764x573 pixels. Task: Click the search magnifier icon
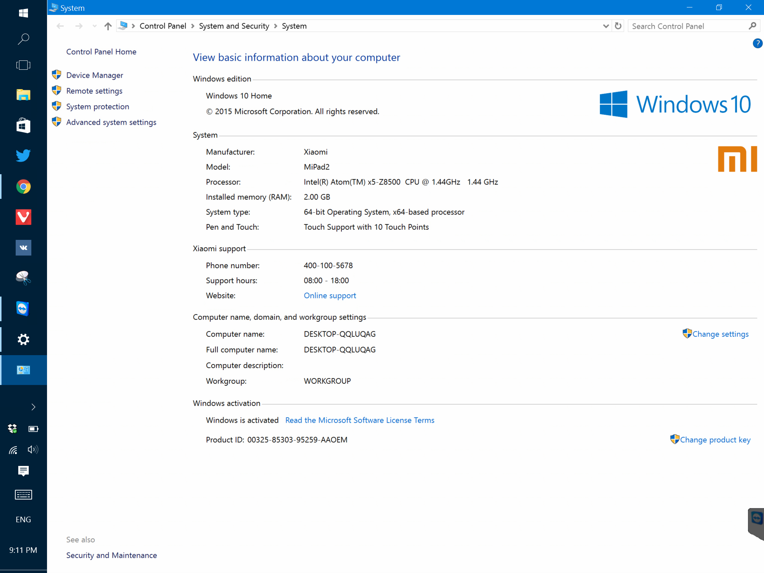click(x=752, y=26)
